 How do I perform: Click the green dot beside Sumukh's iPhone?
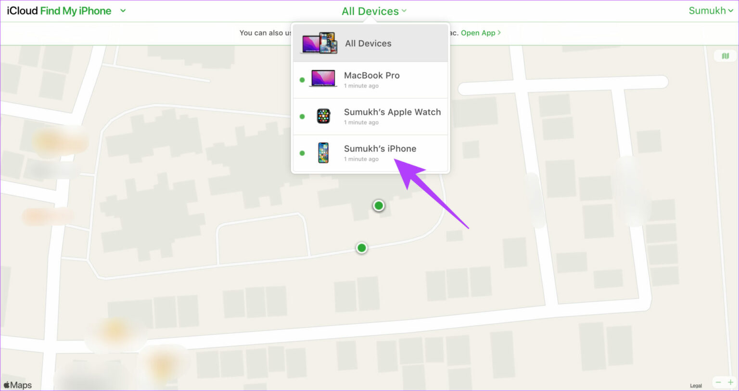[302, 152]
